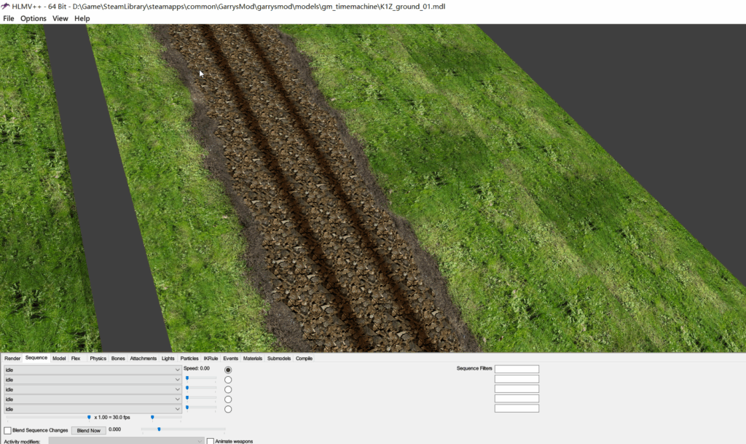This screenshot has width=746, height=444.
Task: Expand the first idle sequence dropdown
Action: click(x=93, y=370)
